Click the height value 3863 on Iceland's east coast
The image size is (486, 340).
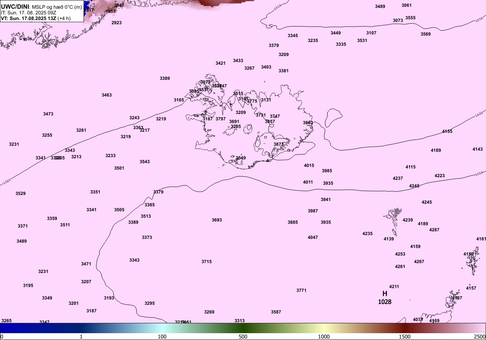pos(308,123)
